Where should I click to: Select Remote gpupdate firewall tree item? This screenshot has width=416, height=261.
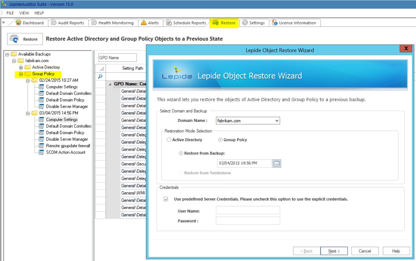click(68, 146)
